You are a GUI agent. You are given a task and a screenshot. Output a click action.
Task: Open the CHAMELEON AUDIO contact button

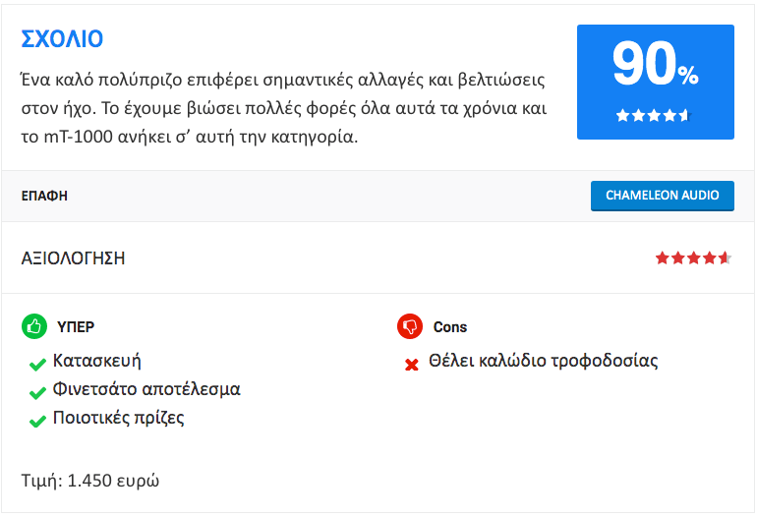[x=663, y=196]
